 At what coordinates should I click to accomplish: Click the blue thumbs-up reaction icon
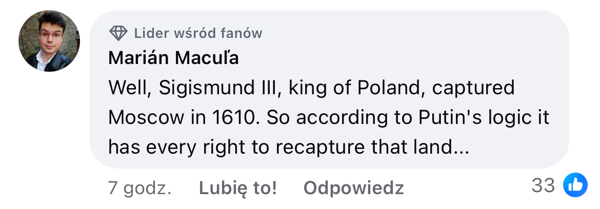tap(575, 185)
